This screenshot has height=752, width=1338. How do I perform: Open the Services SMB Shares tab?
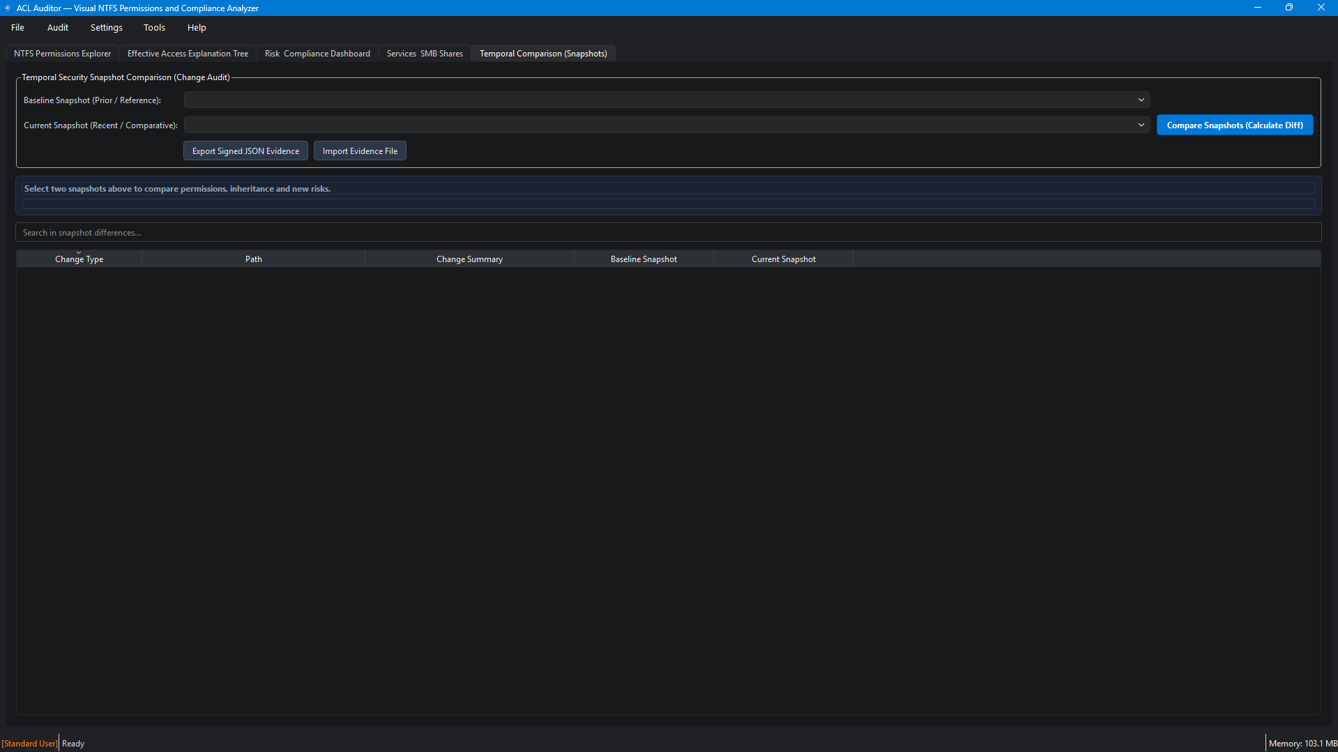pyautogui.click(x=425, y=54)
